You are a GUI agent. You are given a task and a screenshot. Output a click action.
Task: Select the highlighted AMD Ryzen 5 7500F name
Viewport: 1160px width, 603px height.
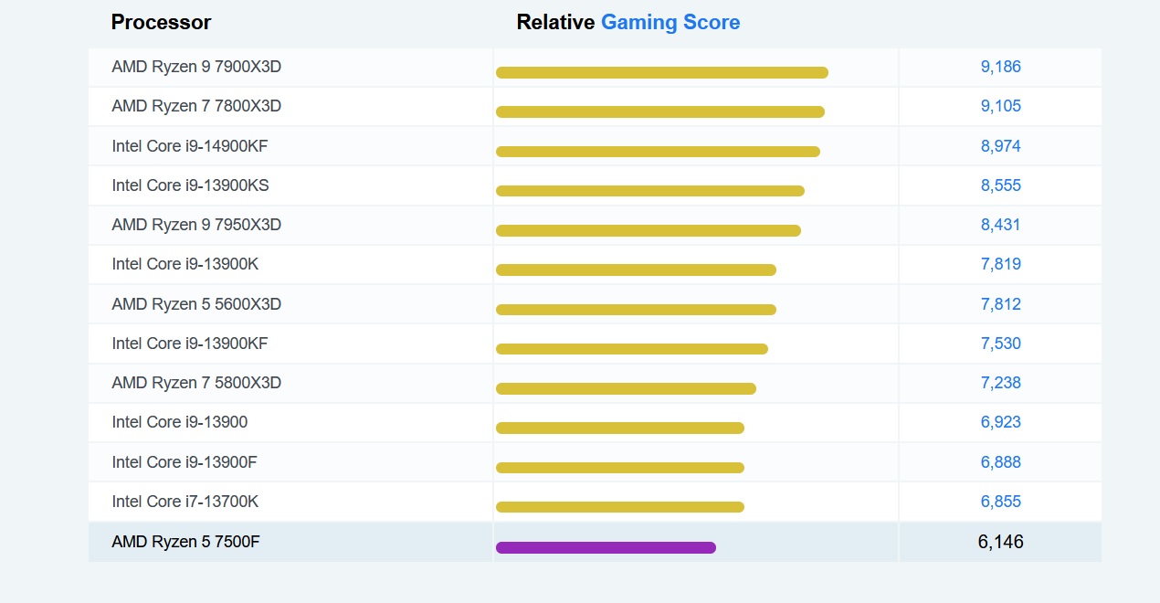(185, 542)
